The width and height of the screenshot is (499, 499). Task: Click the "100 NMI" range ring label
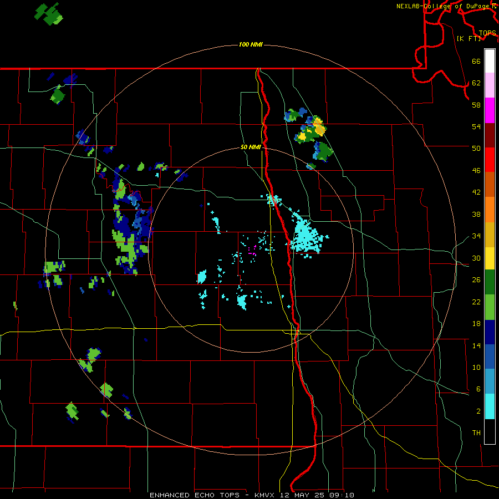(251, 44)
